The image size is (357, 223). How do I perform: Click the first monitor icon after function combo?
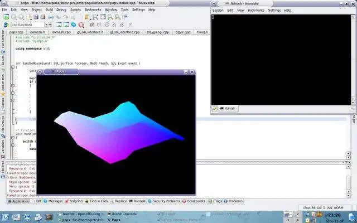[x=59, y=25]
